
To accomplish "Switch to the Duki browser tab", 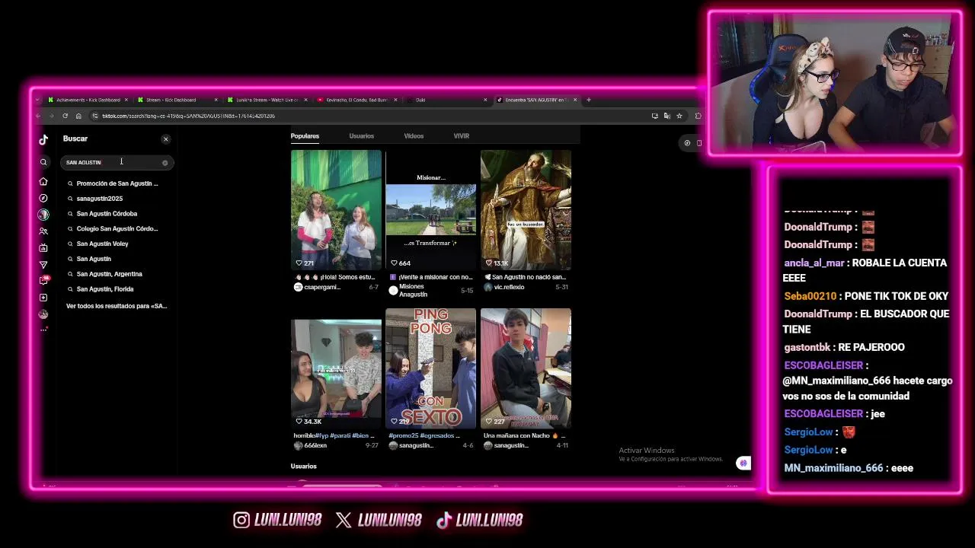I will point(448,100).
